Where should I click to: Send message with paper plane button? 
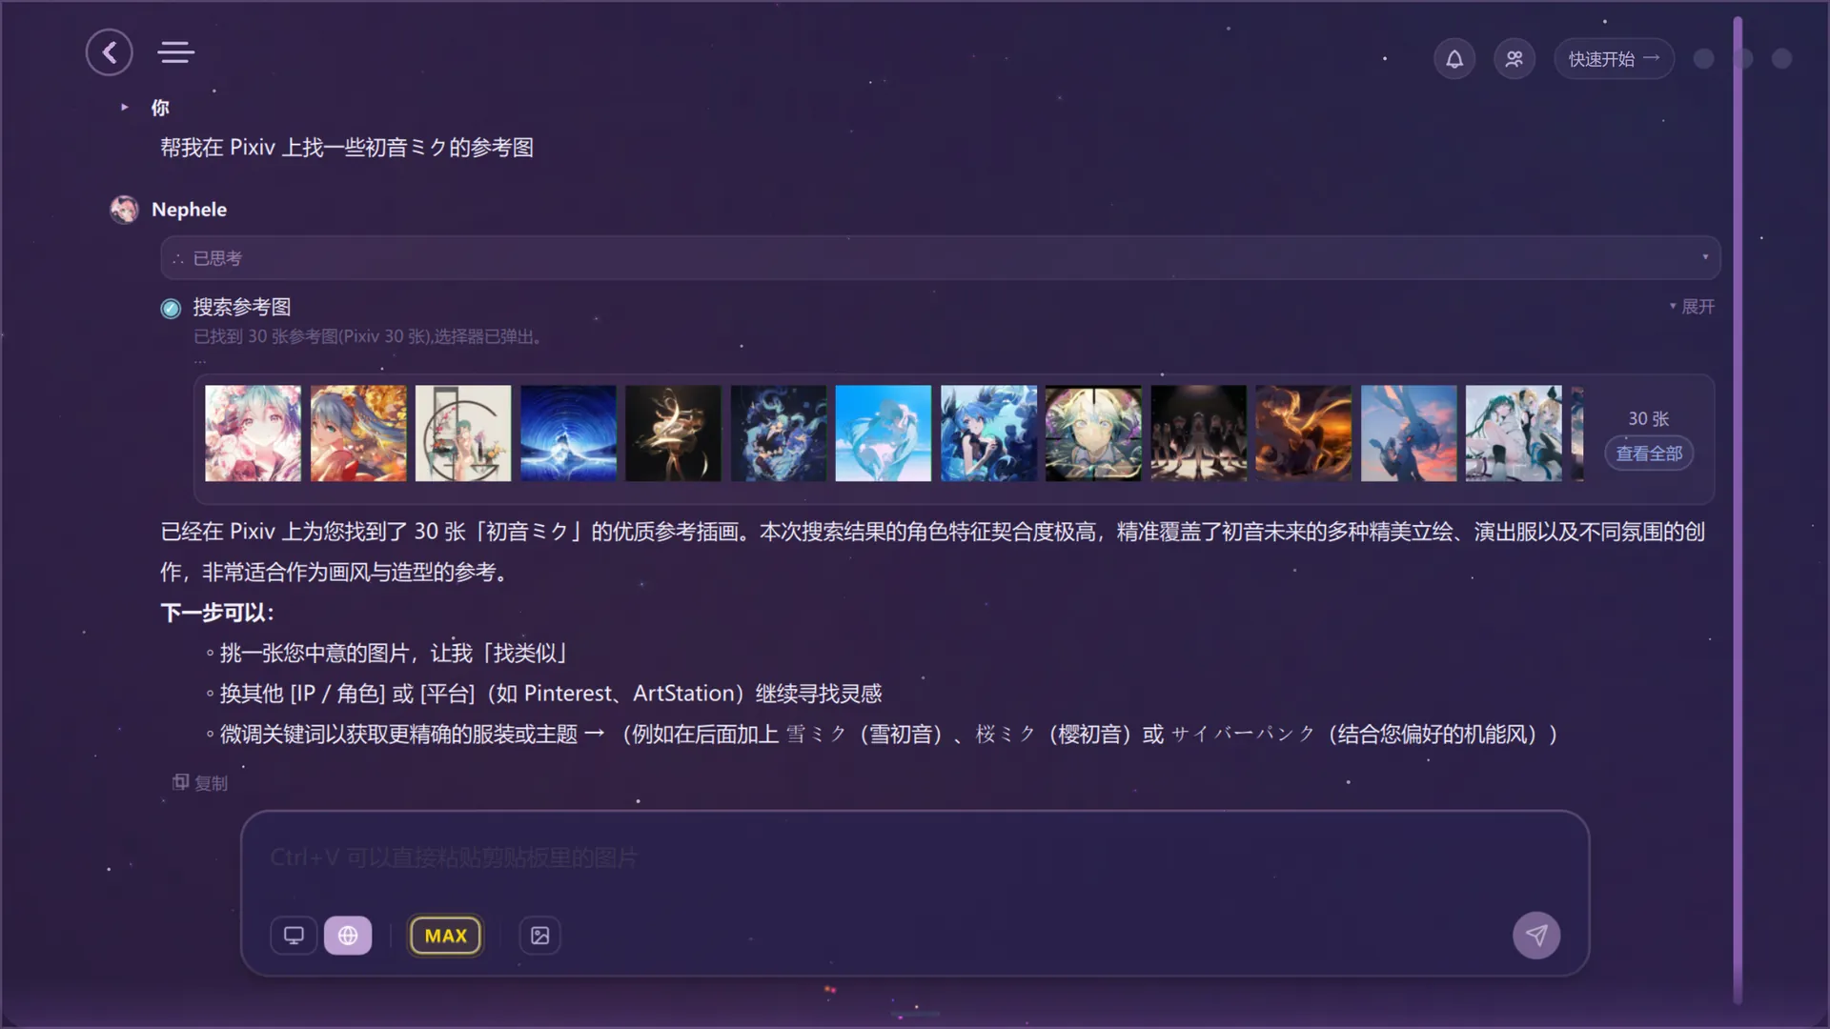pos(1536,936)
